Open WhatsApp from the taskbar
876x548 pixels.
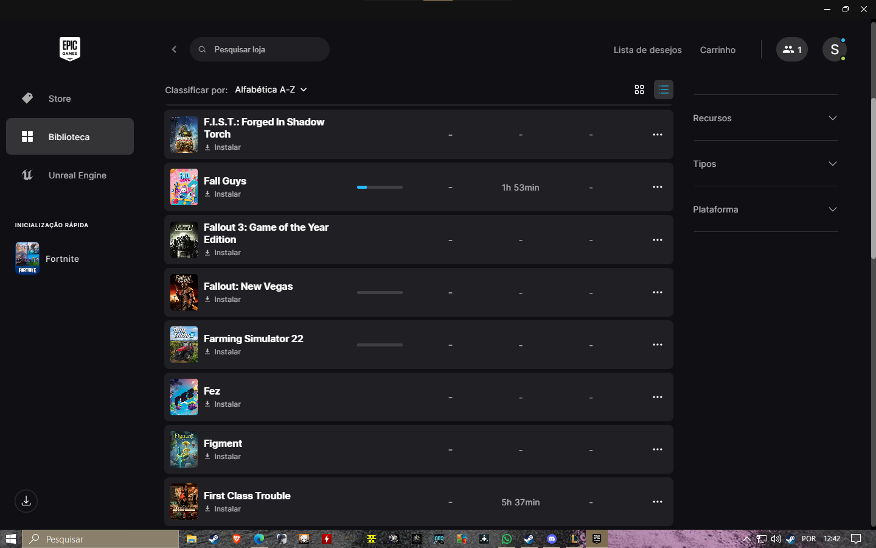507,539
